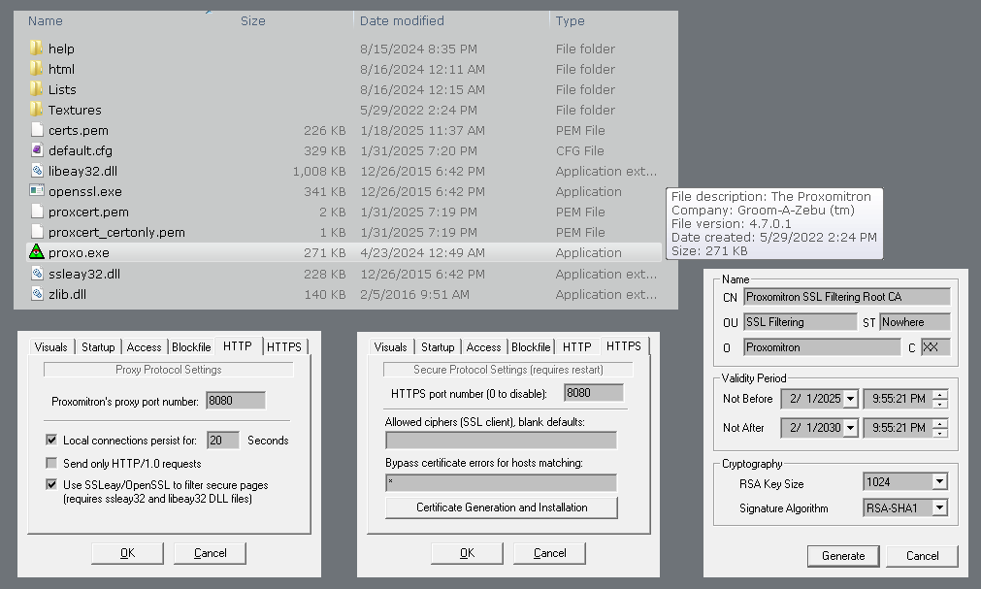Select the html folder icon
The width and height of the screenshot is (981, 589).
point(36,69)
